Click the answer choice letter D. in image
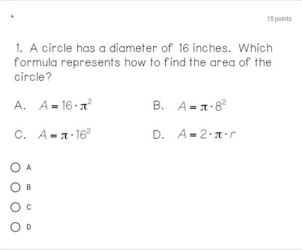Screen dimensions: 302x250 tap(159, 134)
